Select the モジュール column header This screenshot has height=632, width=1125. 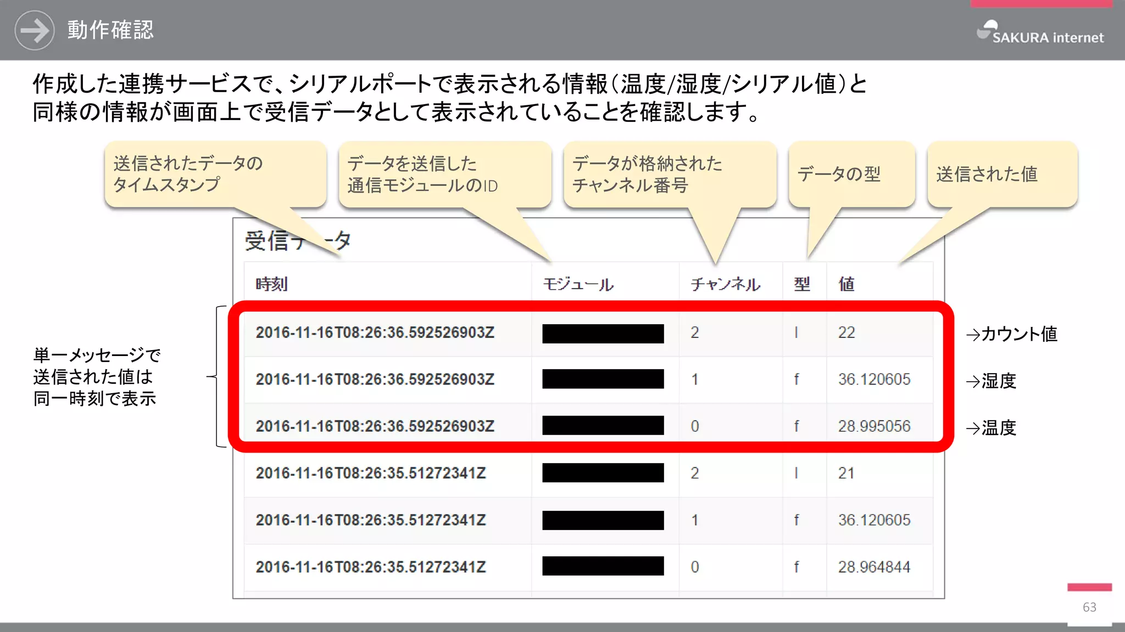click(x=578, y=284)
